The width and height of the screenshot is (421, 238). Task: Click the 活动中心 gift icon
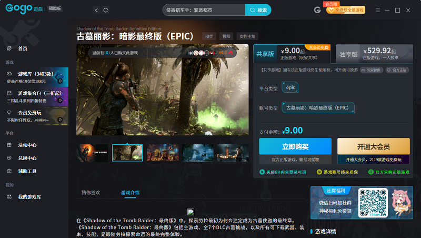click(x=9, y=145)
